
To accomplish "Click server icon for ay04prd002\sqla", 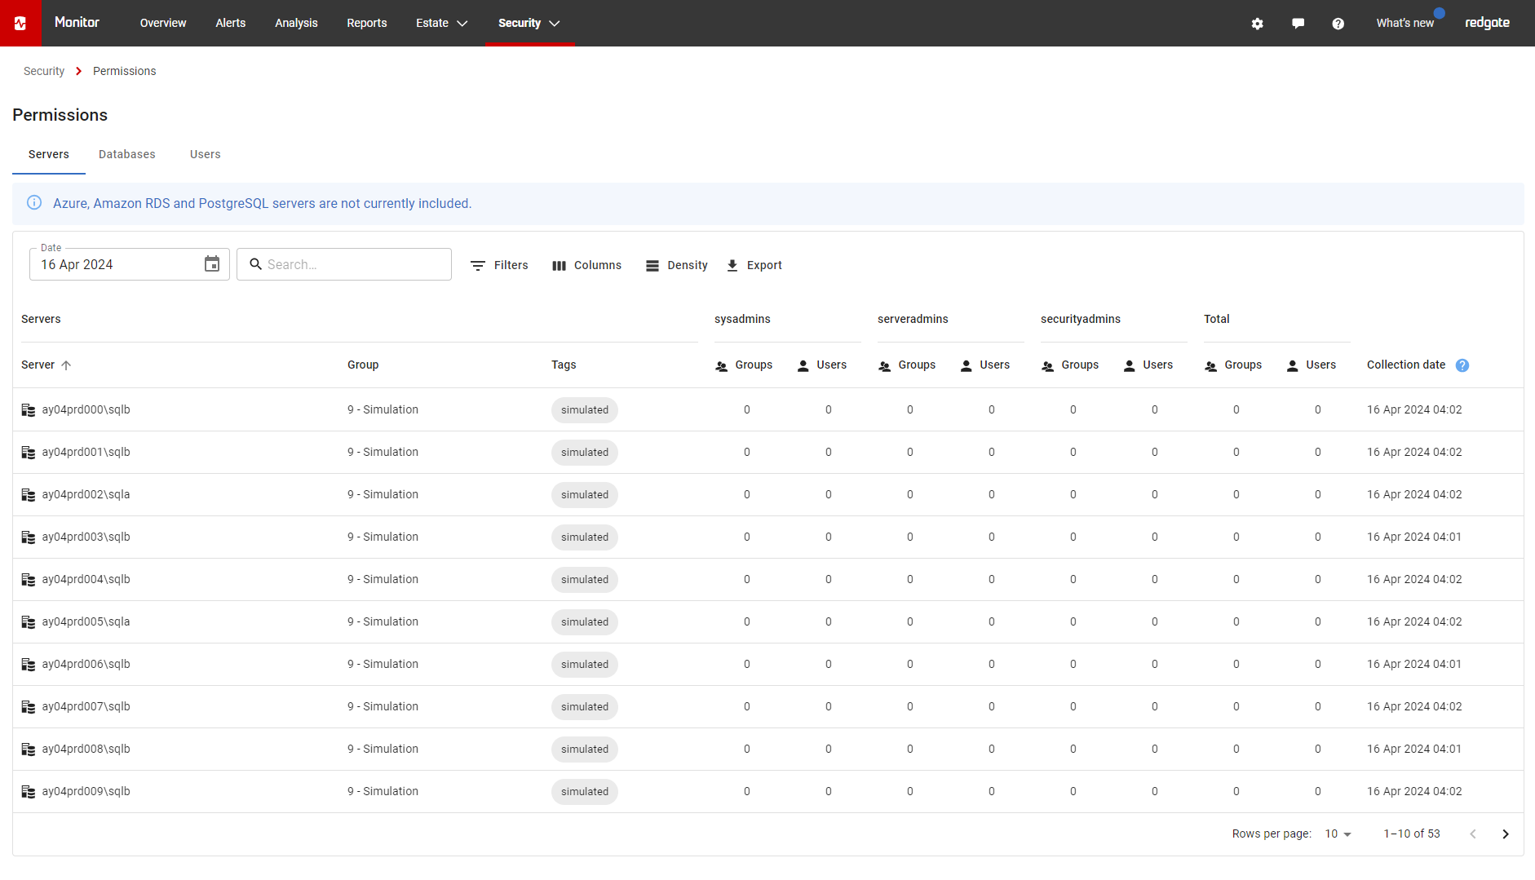I will click(29, 495).
